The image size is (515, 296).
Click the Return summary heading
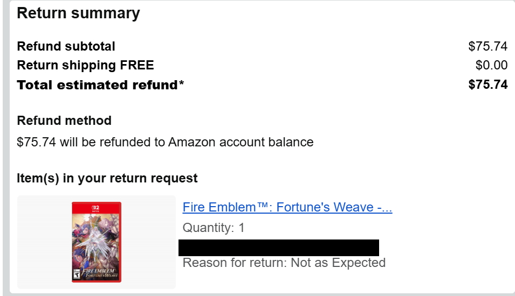[x=78, y=13]
